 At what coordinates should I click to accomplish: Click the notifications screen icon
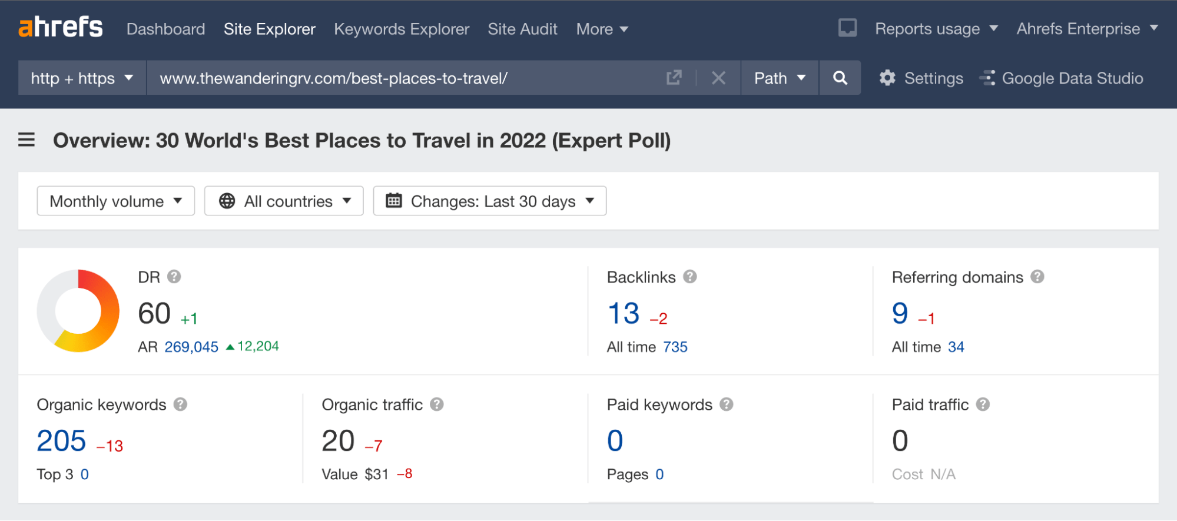point(847,28)
